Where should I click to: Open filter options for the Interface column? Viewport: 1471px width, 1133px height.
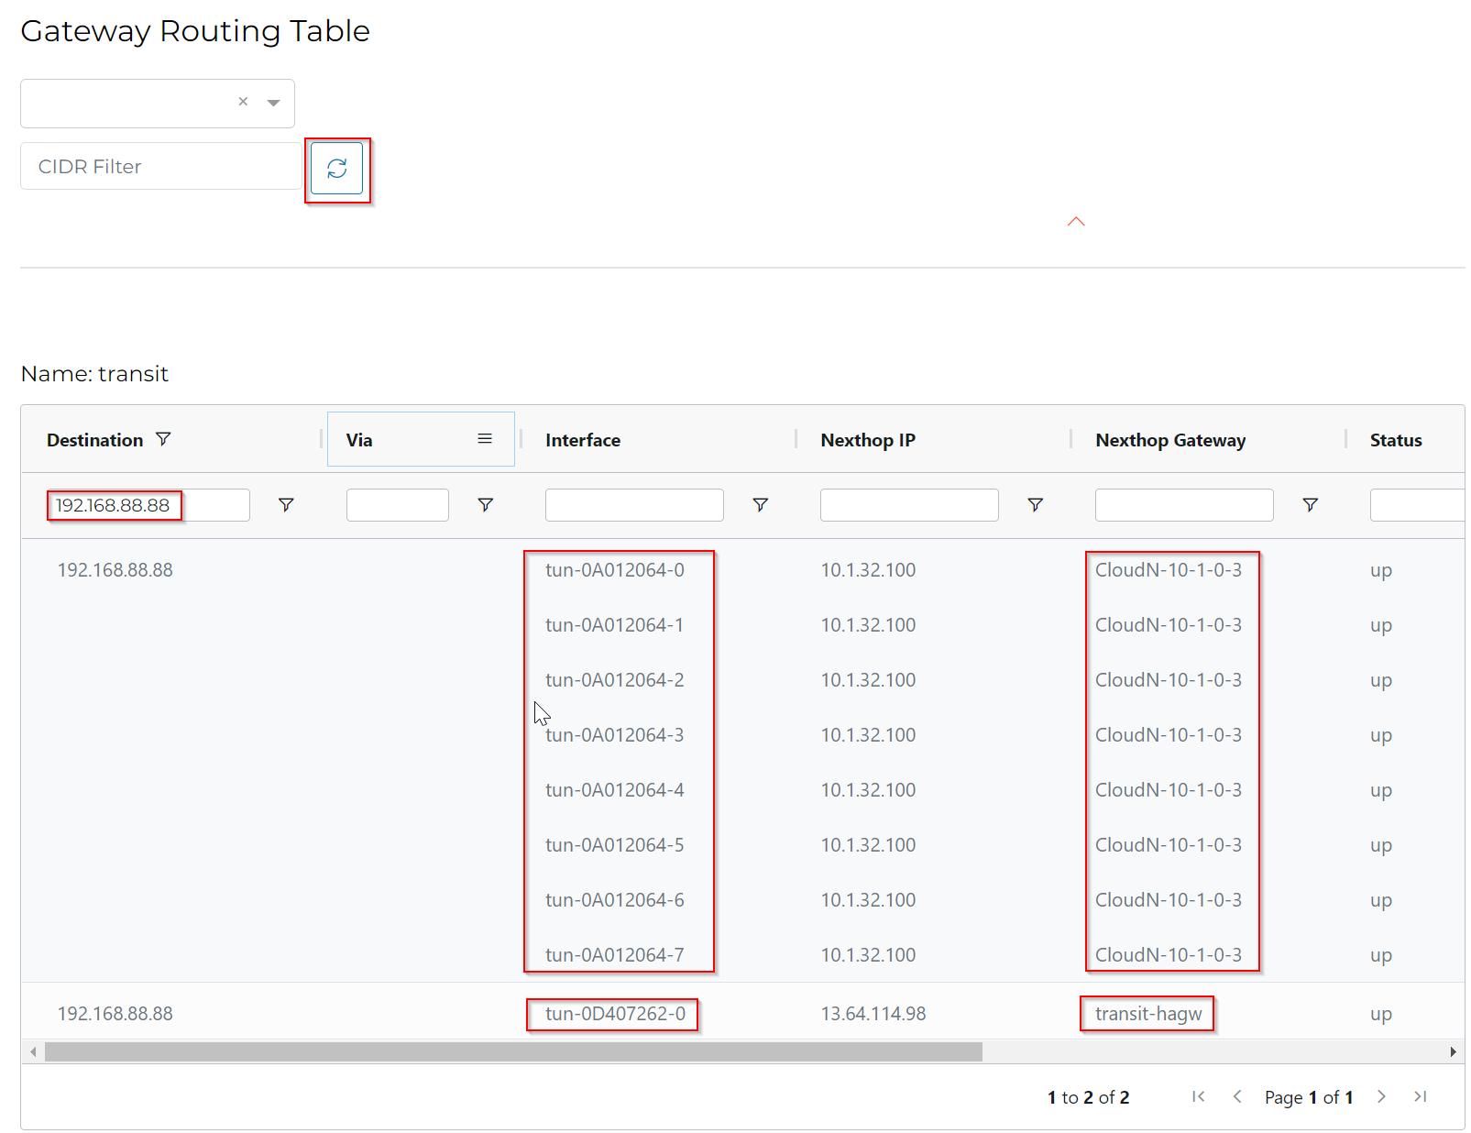(760, 505)
